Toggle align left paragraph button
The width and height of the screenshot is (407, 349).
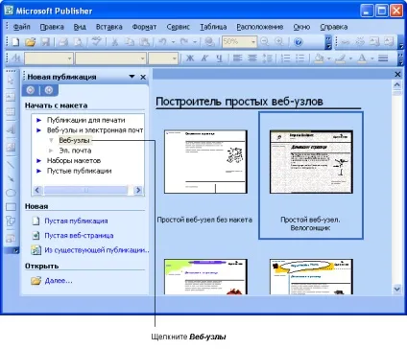click(237, 58)
